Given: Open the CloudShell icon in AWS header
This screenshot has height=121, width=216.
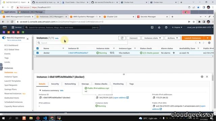Looking at the screenshot, I should tap(152, 27).
